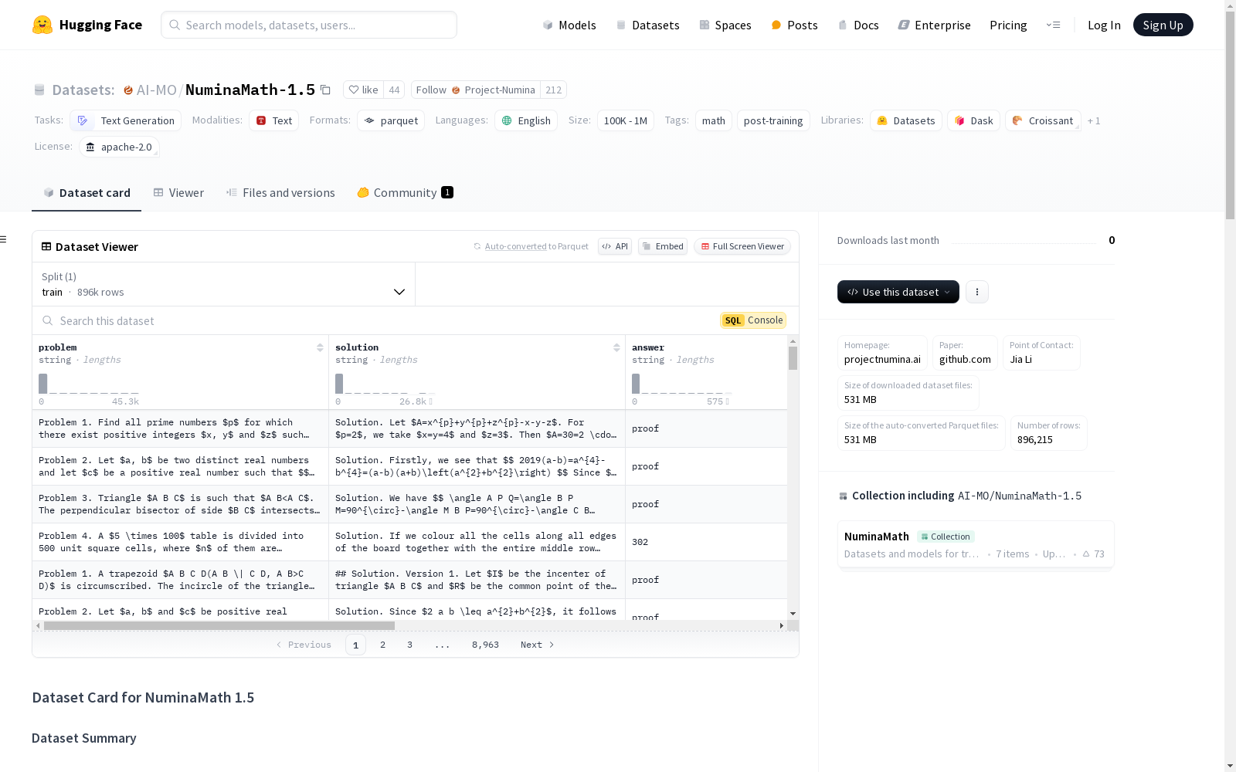Click the Croissant library tag
Viewport: 1236px width, 772px height.
(1043, 120)
